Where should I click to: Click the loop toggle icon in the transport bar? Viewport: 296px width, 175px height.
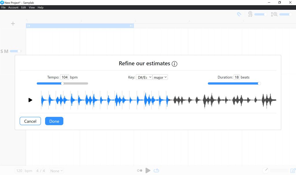click(156, 170)
